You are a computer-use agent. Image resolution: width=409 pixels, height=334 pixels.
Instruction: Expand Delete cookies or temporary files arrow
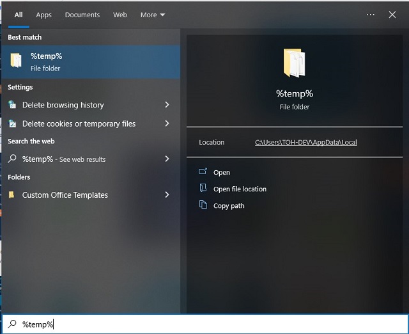tap(167, 123)
